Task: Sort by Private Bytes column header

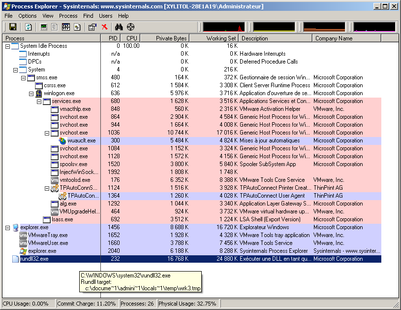Action: (165, 38)
